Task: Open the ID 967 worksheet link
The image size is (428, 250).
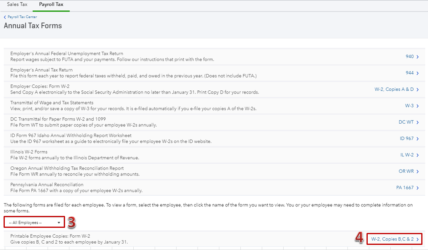Action: pyautogui.click(x=407, y=139)
